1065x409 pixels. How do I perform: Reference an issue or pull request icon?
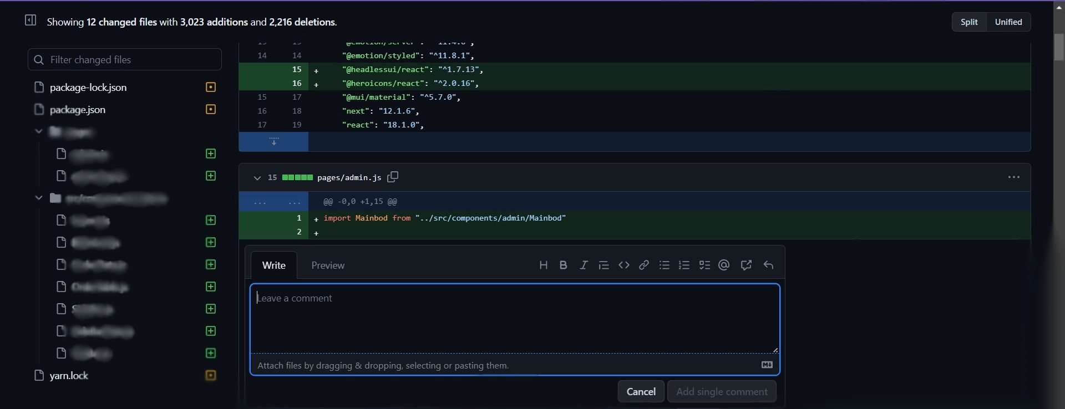point(746,265)
